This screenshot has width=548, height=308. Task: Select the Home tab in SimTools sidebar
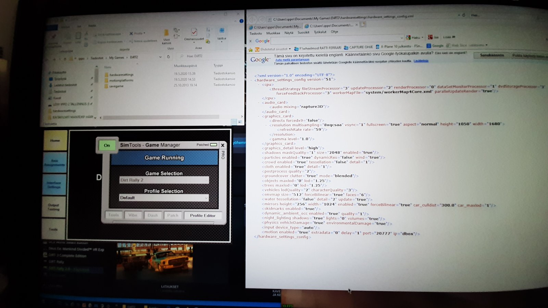[55, 140]
